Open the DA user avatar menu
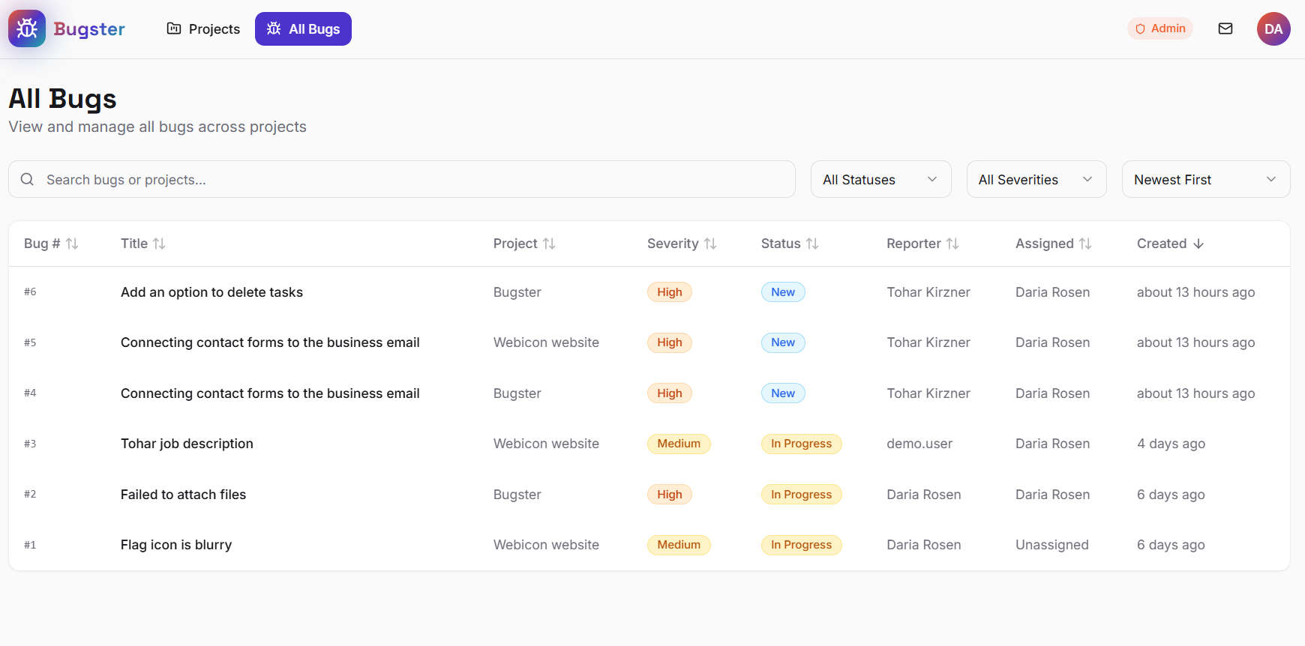The height and width of the screenshot is (646, 1305). tap(1273, 28)
